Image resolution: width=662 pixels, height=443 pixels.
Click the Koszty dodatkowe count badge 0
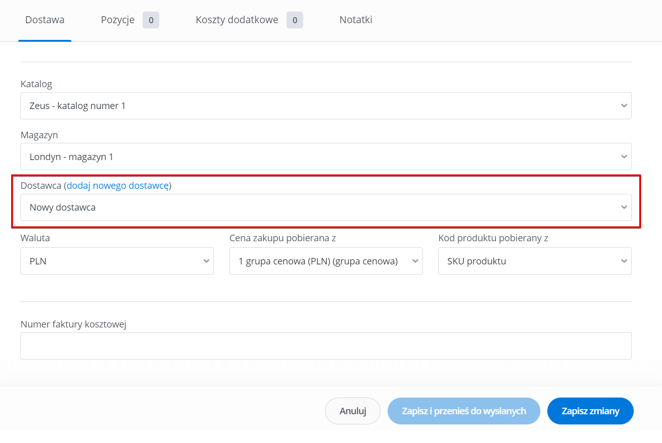click(295, 20)
